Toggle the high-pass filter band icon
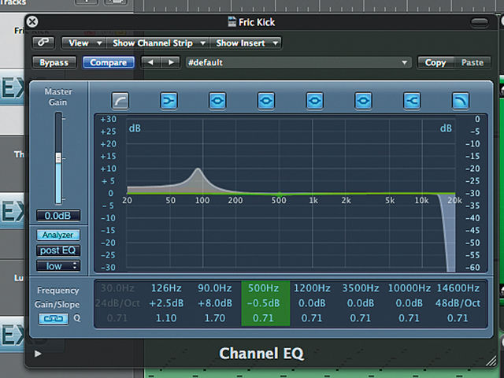Viewport: 504px width, 378px height. tap(120, 101)
